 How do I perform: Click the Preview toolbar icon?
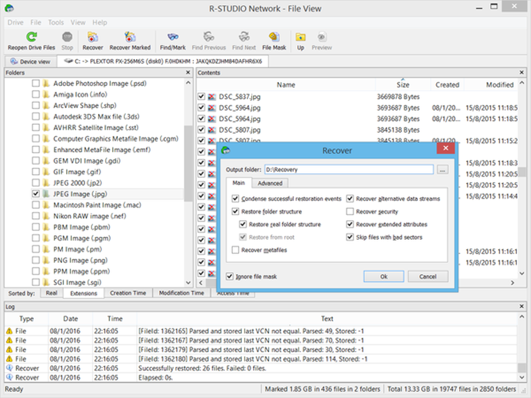pos(321,37)
